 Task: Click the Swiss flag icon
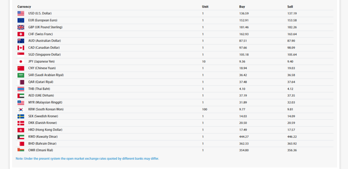(21, 34)
